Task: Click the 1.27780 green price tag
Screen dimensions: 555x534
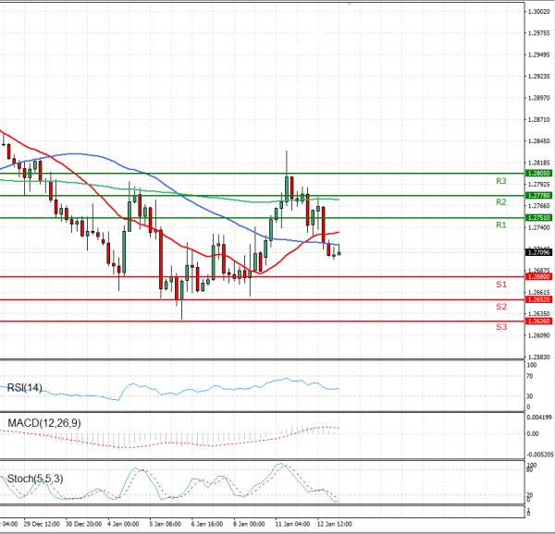Action: coord(538,196)
